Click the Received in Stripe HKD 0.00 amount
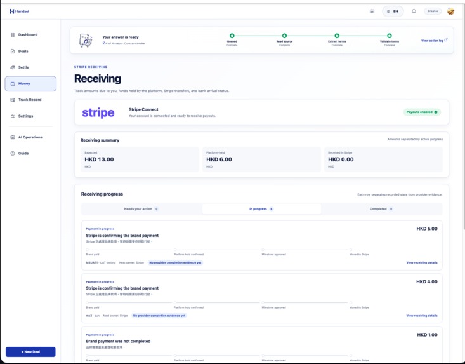This screenshot has width=465, height=364. (x=341, y=159)
